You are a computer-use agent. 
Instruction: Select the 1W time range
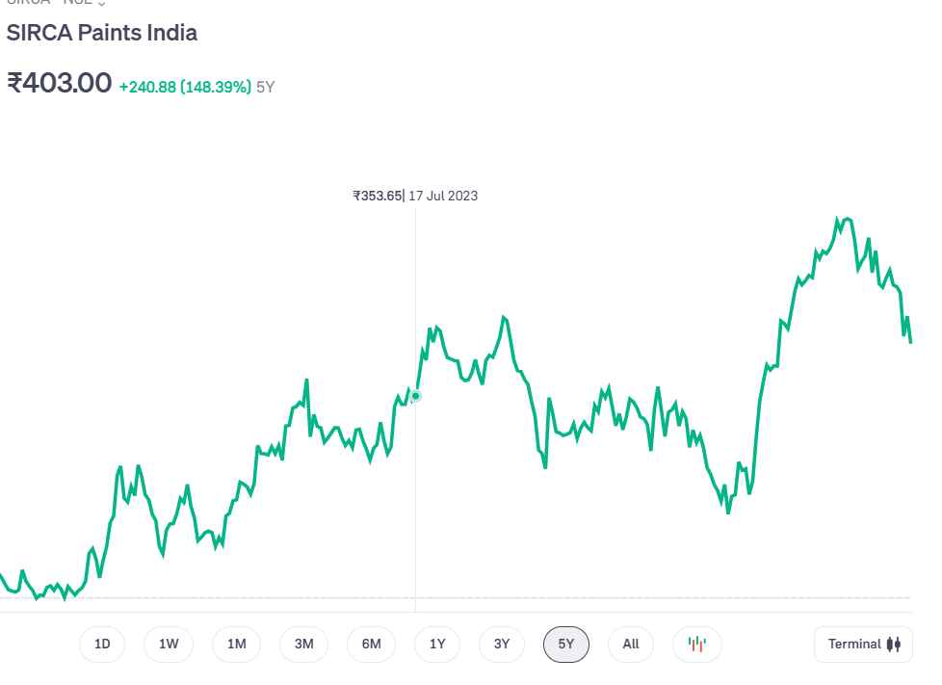tap(169, 644)
